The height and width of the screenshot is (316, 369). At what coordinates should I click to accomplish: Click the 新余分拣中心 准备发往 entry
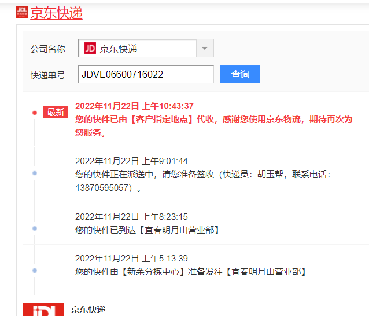pyautogui.click(x=191, y=272)
